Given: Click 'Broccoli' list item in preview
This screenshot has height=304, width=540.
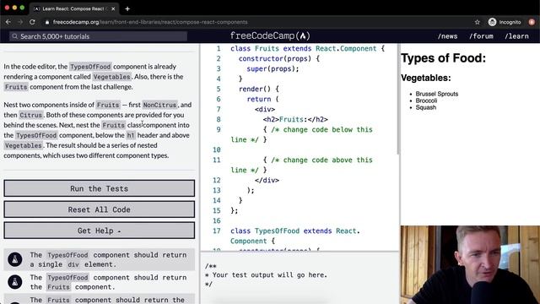Looking at the screenshot, I should click(426, 100).
